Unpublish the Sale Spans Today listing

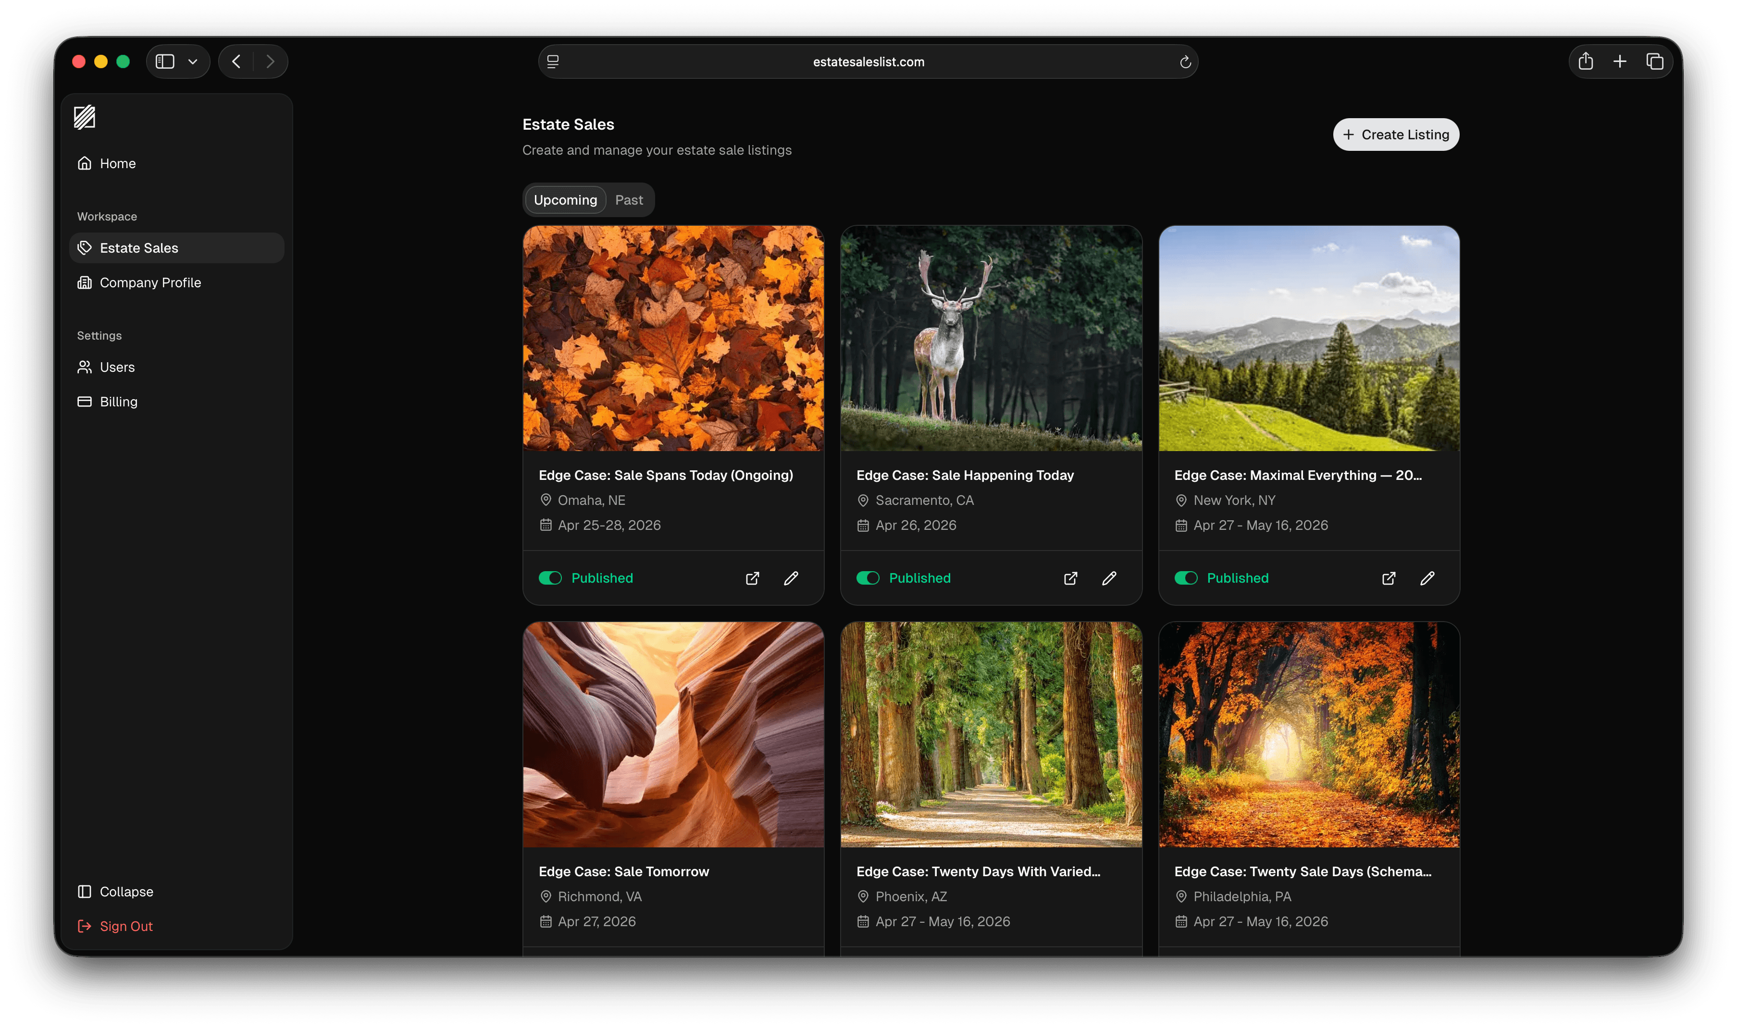pyautogui.click(x=550, y=578)
